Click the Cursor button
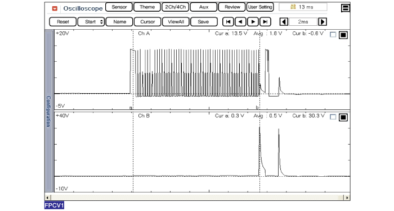 tap(147, 22)
